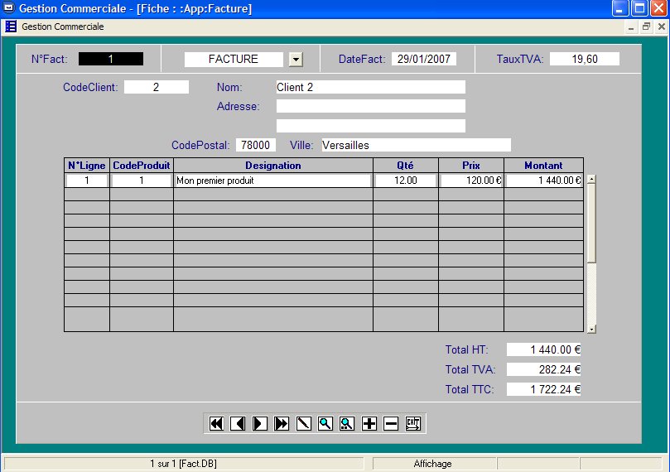Click the Montant cell in the first row
This screenshot has width=670, height=472.
click(544, 181)
